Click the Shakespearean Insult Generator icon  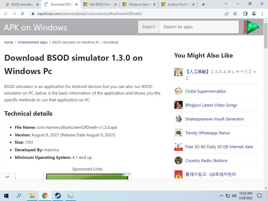coord(178,119)
